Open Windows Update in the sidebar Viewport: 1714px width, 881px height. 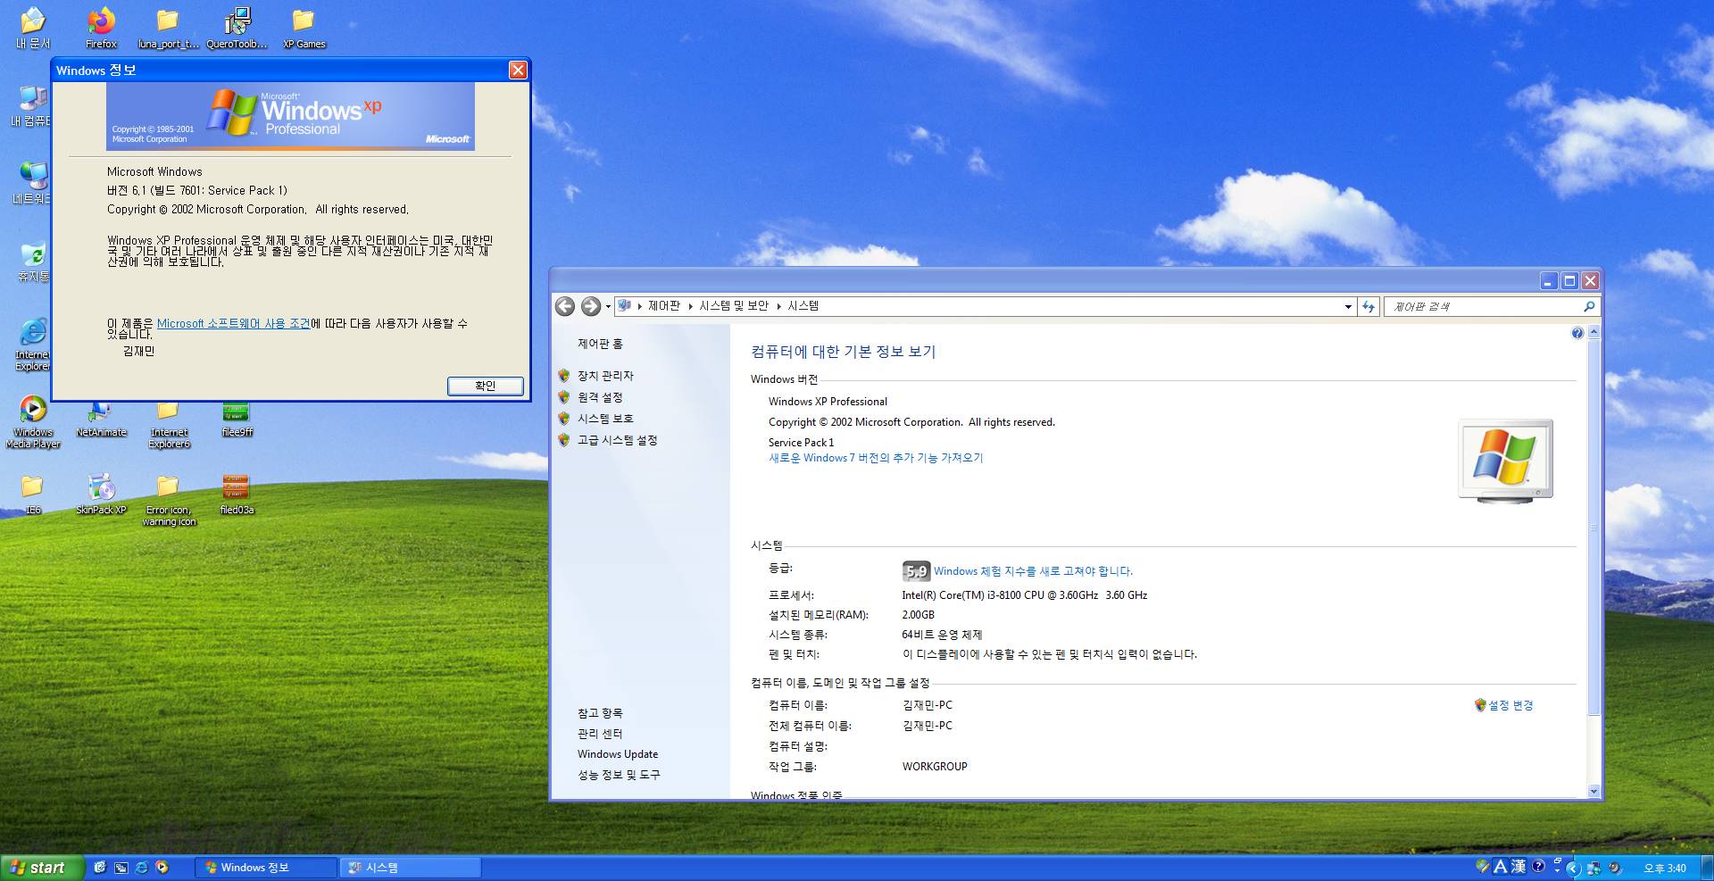coord(618,754)
